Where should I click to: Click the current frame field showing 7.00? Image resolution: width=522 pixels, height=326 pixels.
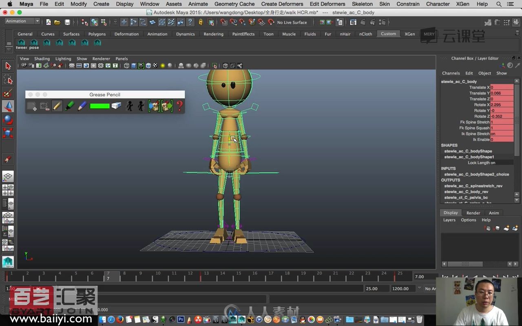pyautogui.click(x=424, y=277)
